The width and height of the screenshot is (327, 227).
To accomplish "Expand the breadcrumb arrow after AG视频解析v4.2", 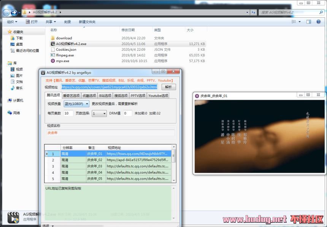I will pyautogui.click(x=60, y=12).
